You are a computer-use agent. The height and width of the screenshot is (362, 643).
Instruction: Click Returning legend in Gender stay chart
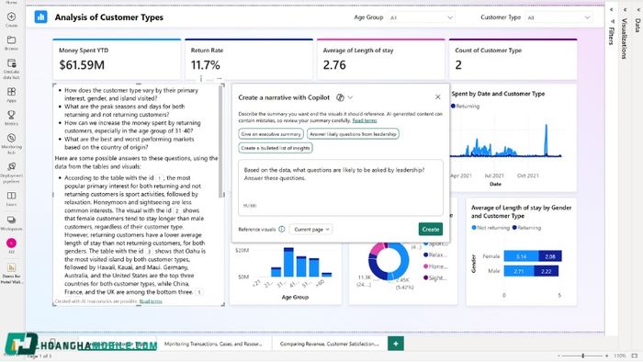click(x=526, y=228)
